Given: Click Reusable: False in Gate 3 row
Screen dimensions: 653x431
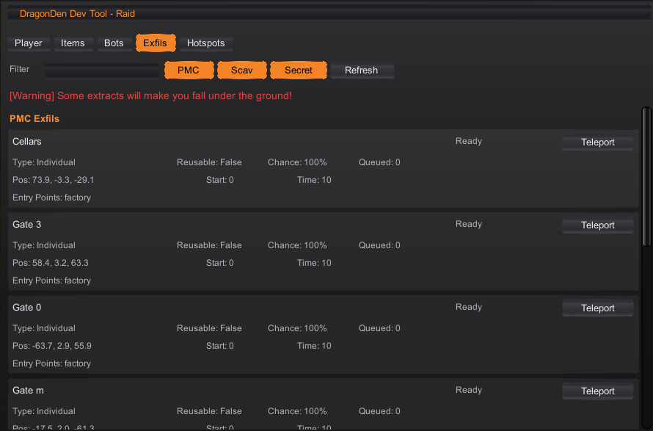Looking at the screenshot, I should tap(210, 245).
